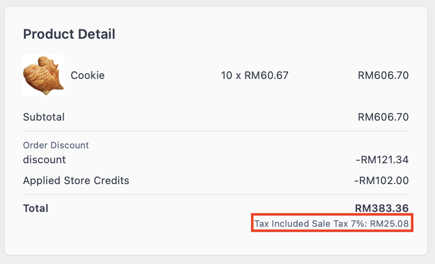This screenshot has width=435, height=264.
Task: Click the Order Discount label
Action: click(56, 145)
